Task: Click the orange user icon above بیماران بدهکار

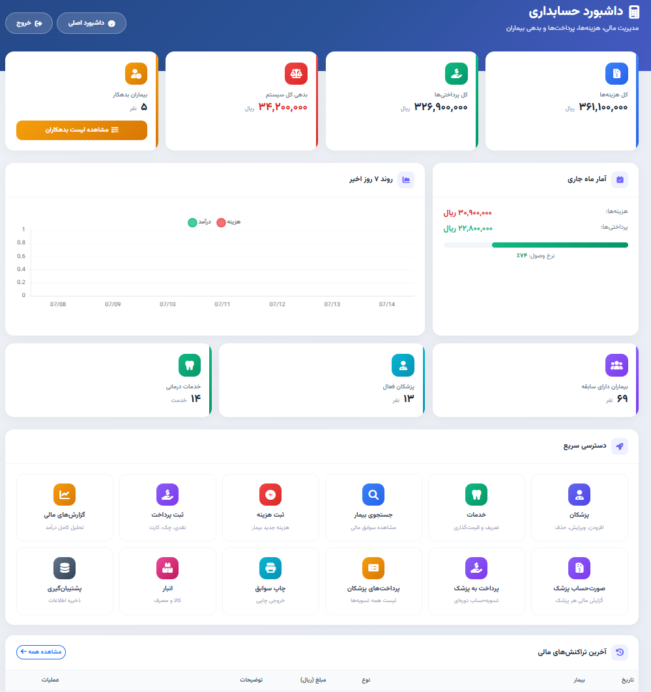Action: (136, 74)
